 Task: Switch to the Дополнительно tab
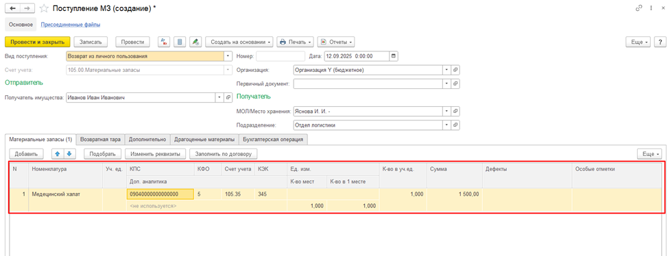(148, 140)
